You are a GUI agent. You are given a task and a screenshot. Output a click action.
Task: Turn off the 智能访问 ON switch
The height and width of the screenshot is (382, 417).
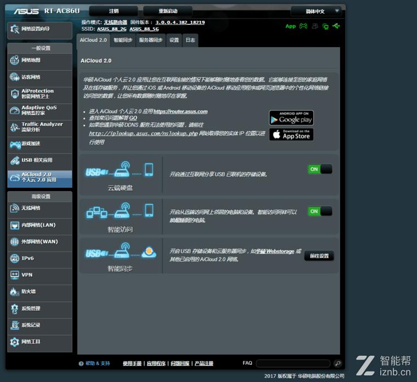[320, 211]
